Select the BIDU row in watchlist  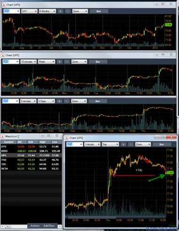(x=31, y=151)
